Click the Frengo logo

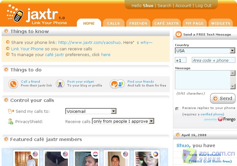click(x=226, y=119)
